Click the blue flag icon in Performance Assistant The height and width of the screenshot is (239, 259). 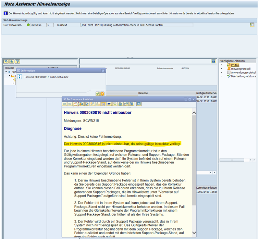[109, 104]
